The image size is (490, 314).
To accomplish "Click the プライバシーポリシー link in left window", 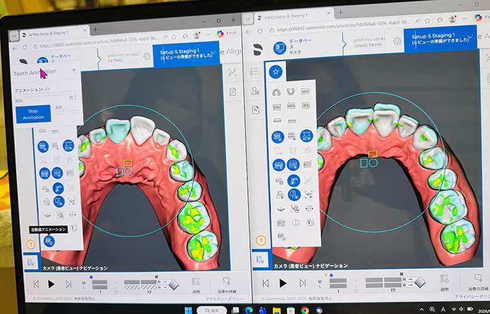I will [x=225, y=300].
